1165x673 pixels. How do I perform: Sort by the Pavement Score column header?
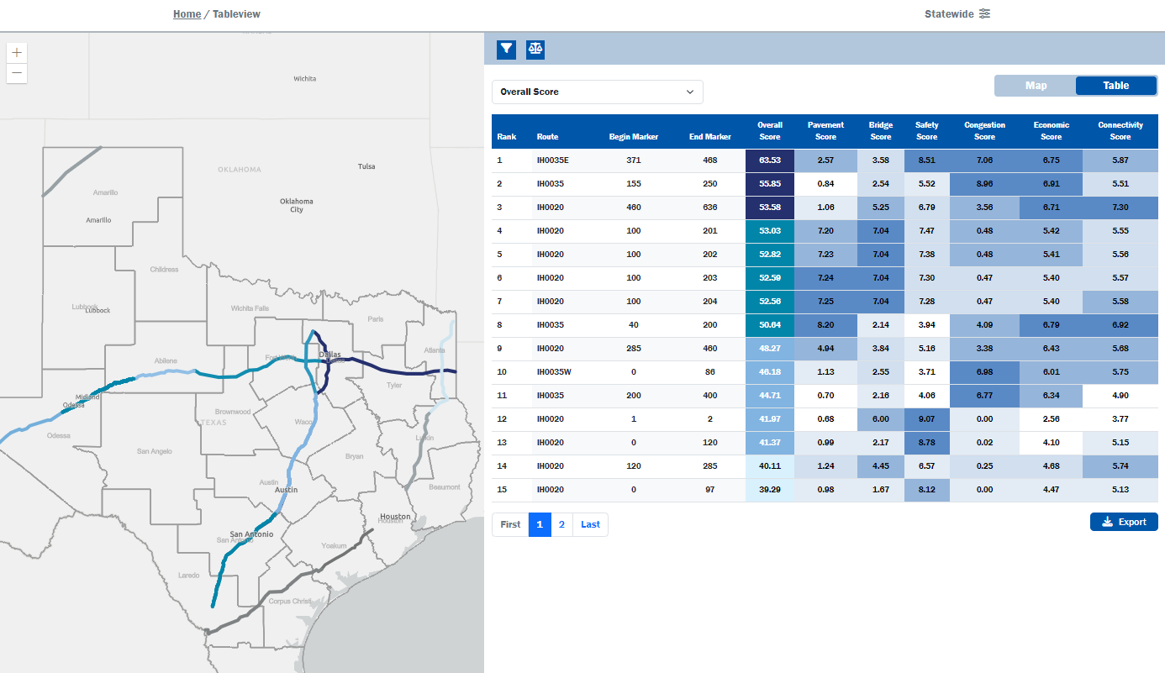coord(825,131)
